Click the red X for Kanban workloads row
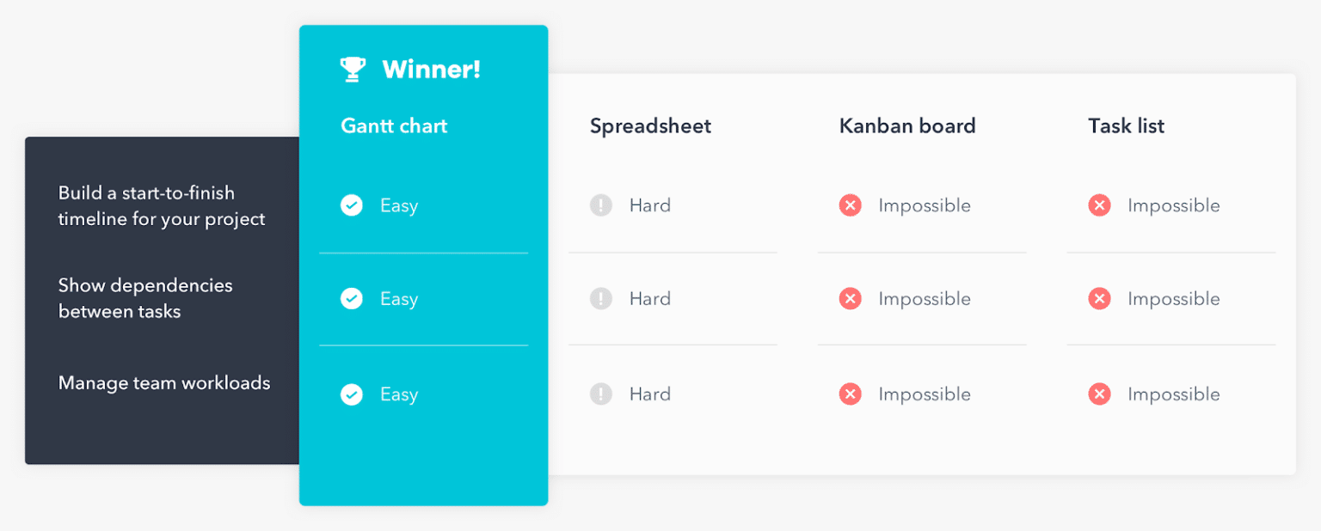Image resolution: width=1321 pixels, height=531 pixels. coord(850,394)
